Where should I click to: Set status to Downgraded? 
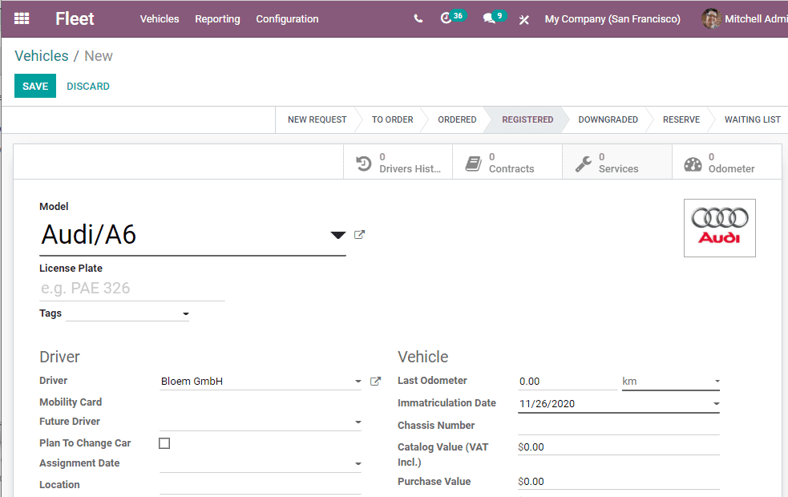608,119
